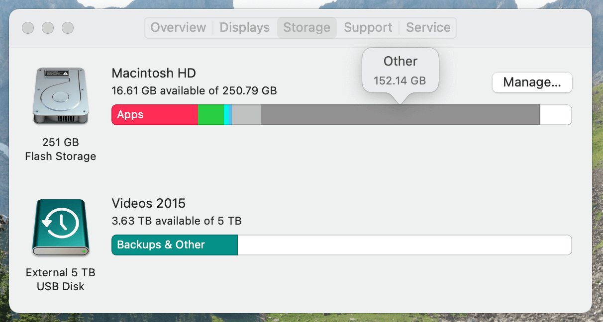
Task: Click the Storage tab currently highlighted
Action: (306, 27)
